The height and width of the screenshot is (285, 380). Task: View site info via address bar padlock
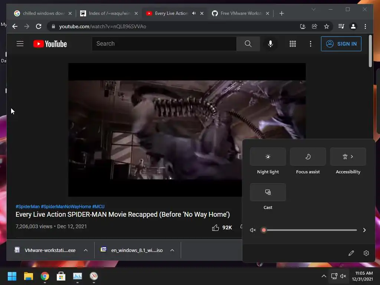click(x=53, y=26)
